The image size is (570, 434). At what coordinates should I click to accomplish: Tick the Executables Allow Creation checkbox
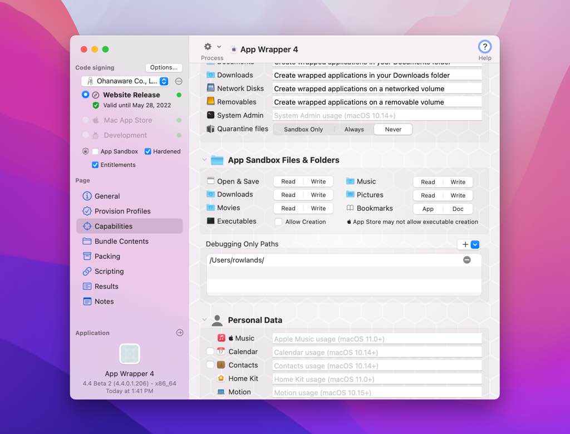pyautogui.click(x=278, y=221)
